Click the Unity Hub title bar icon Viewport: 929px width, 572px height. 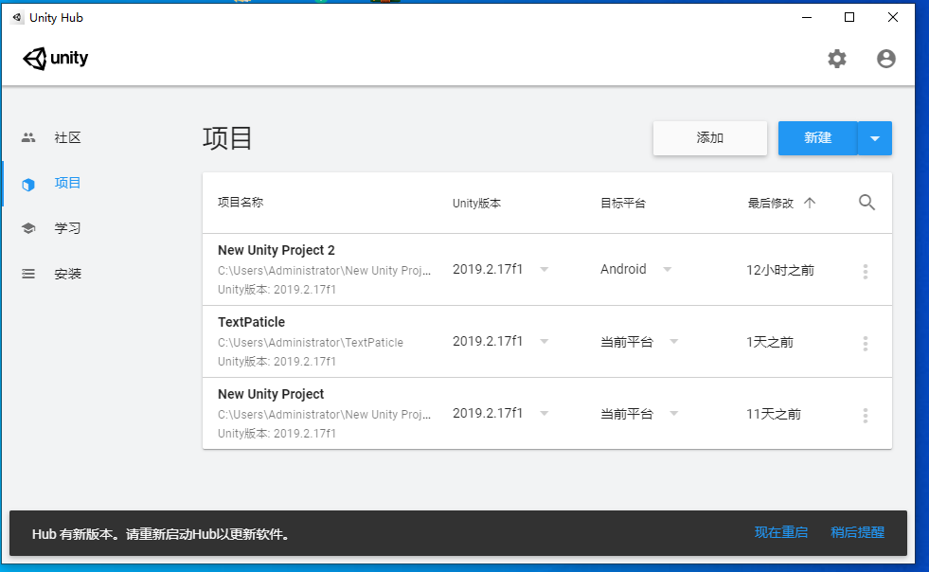point(17,17)
